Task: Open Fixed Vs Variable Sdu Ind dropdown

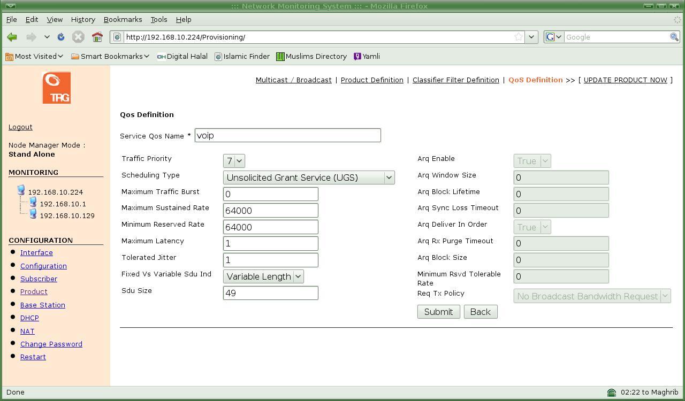Action: pyautogui.click(x=263, y=276)
